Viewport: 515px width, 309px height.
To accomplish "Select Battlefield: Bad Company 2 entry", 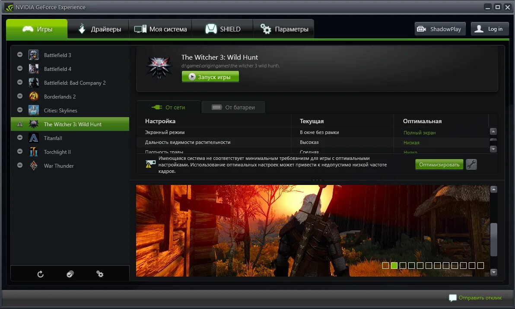I will click(x=70, y=83).
